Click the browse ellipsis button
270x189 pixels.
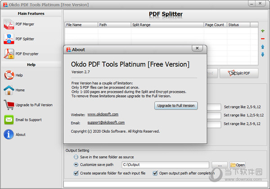pyautogui.click(x=220, y=165)
